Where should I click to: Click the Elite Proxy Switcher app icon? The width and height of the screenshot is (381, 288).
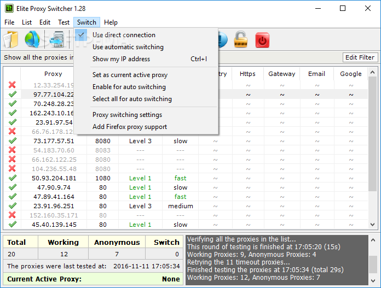pos(9,9)
